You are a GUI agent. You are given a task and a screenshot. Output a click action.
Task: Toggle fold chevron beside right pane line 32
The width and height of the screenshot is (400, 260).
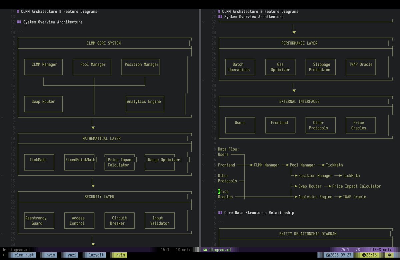pos(203,22)
